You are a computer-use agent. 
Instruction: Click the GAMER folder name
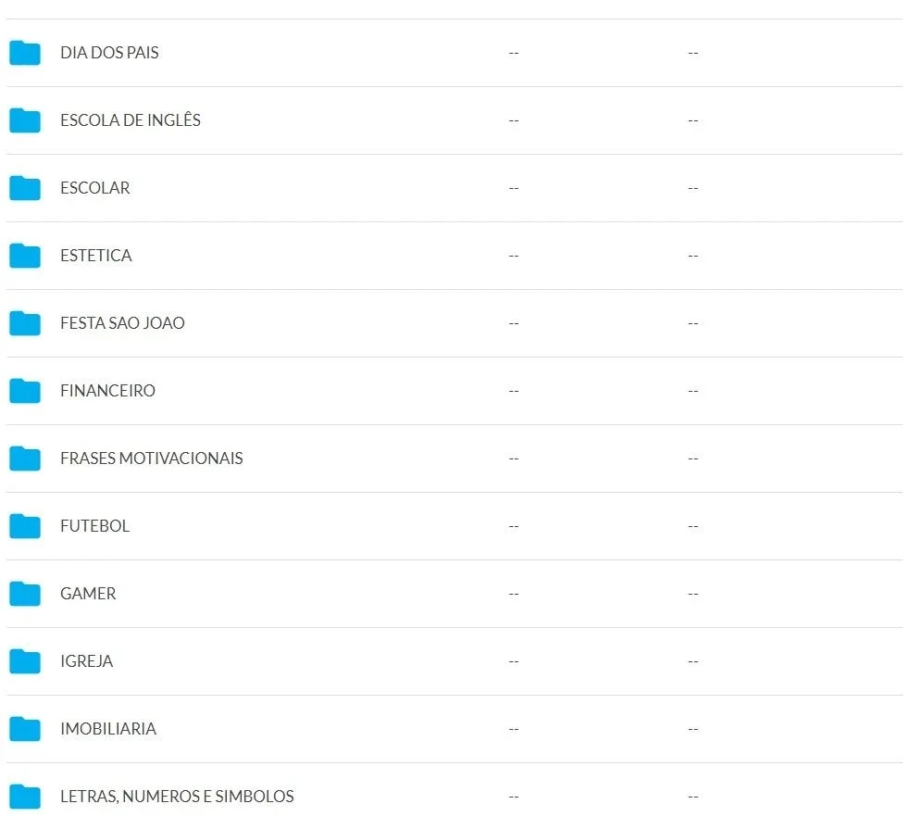(88, 594)
